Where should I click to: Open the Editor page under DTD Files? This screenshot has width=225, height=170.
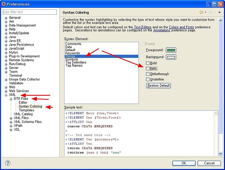pyautogui.click(x=23, y=103)
